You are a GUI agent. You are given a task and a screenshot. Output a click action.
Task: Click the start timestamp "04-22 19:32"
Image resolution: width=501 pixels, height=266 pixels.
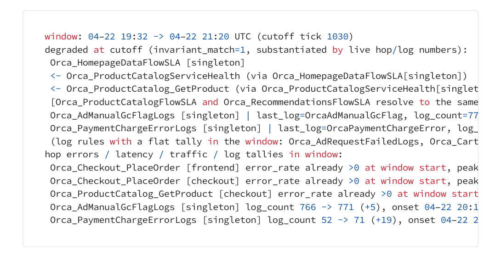point(118,37)
